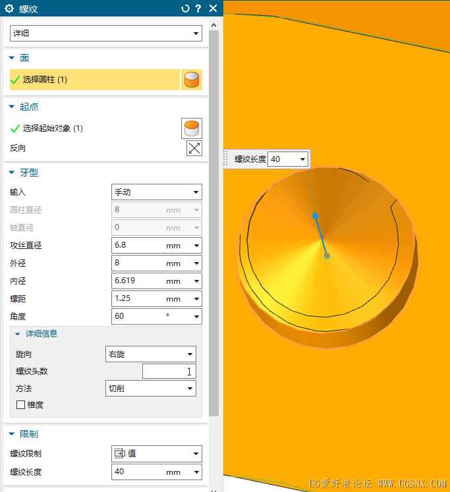
Task: Click the 攻丝直径 6.8 input field
Action: tap(138, 245)
